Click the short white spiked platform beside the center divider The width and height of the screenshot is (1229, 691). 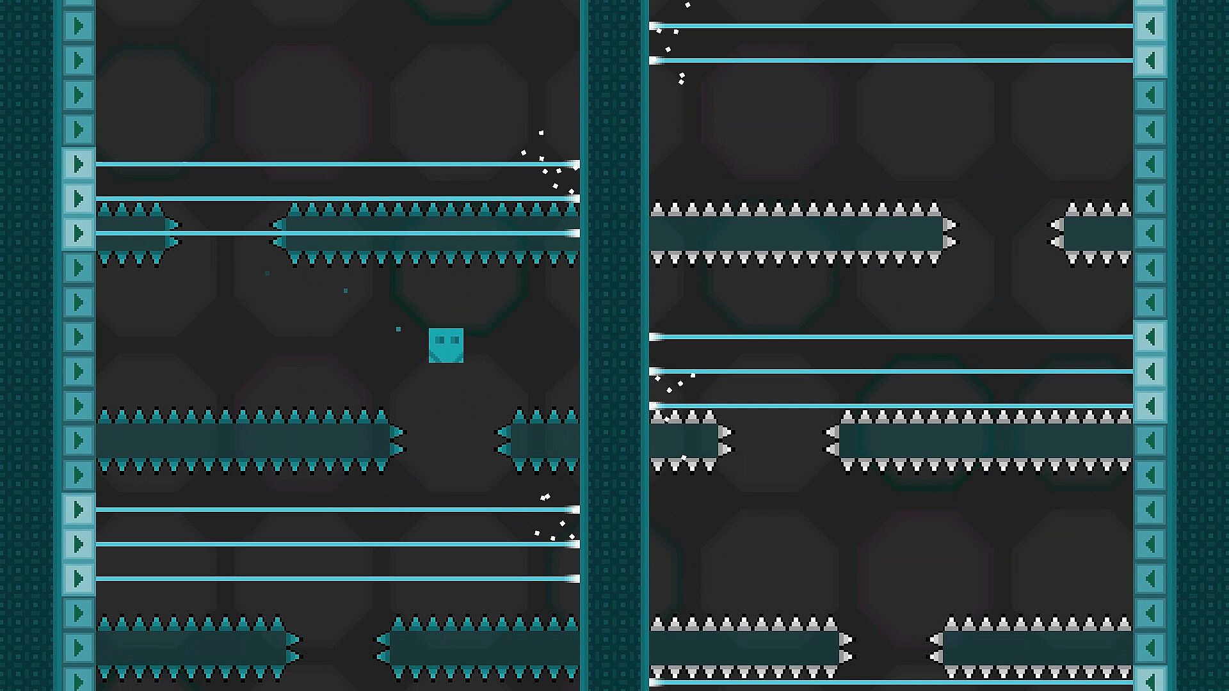coord(684,441)
